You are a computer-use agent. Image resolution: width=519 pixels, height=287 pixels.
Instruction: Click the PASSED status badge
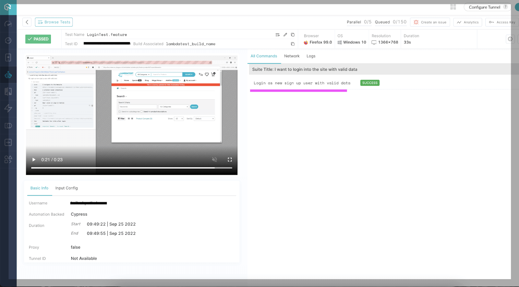coord(38,39)
